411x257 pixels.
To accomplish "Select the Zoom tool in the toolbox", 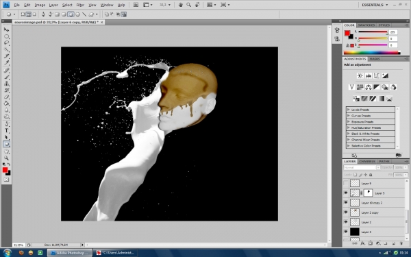I will [x=7, y=158].
